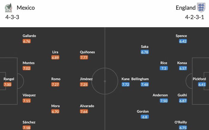Open player Jiménez on the pitch

(86, 79)
